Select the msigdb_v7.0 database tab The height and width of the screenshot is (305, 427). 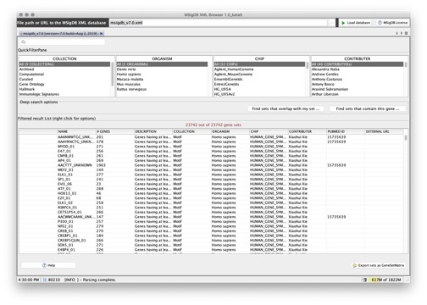pyautogui.click(x=60, y=34)
